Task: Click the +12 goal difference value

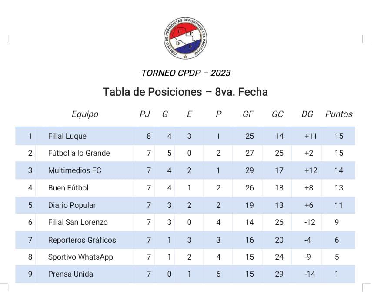Action: 311,170
